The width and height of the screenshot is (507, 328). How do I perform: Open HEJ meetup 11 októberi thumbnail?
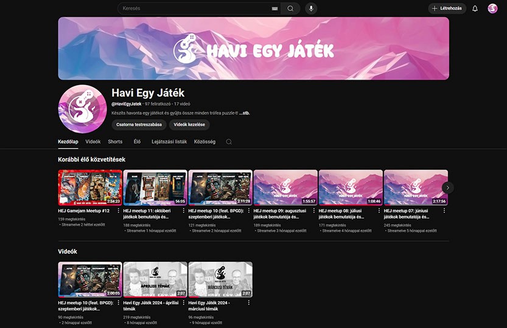click(155, 188)
